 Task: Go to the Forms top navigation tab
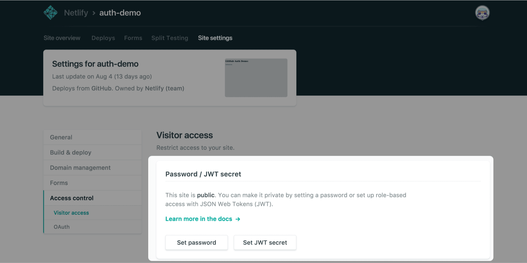(x=133, y=38)
